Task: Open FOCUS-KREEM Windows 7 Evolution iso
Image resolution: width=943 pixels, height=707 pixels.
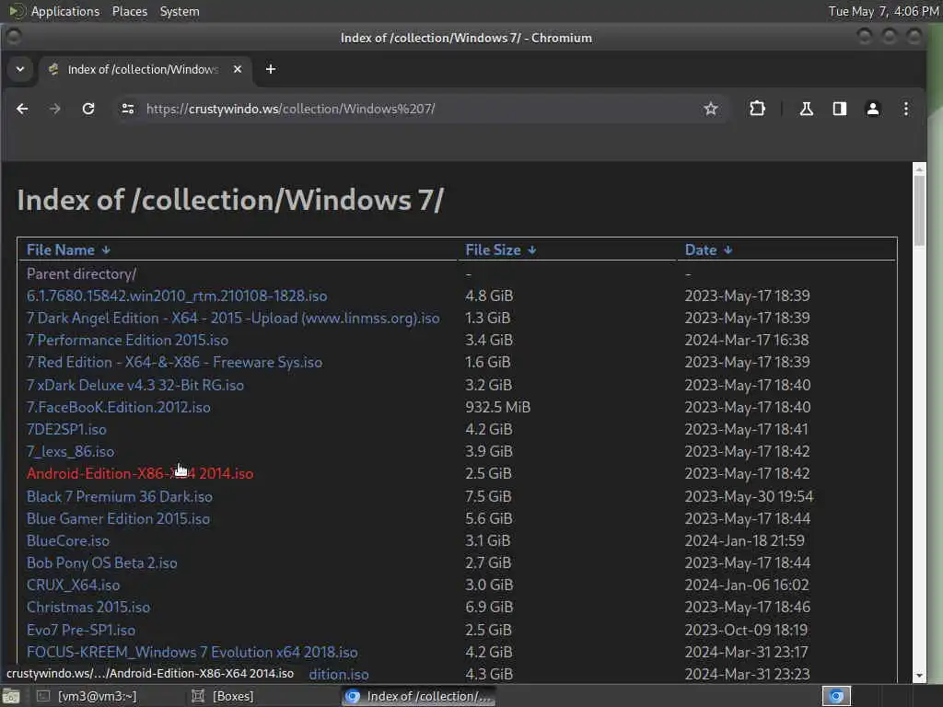Action: click(192, 653)
